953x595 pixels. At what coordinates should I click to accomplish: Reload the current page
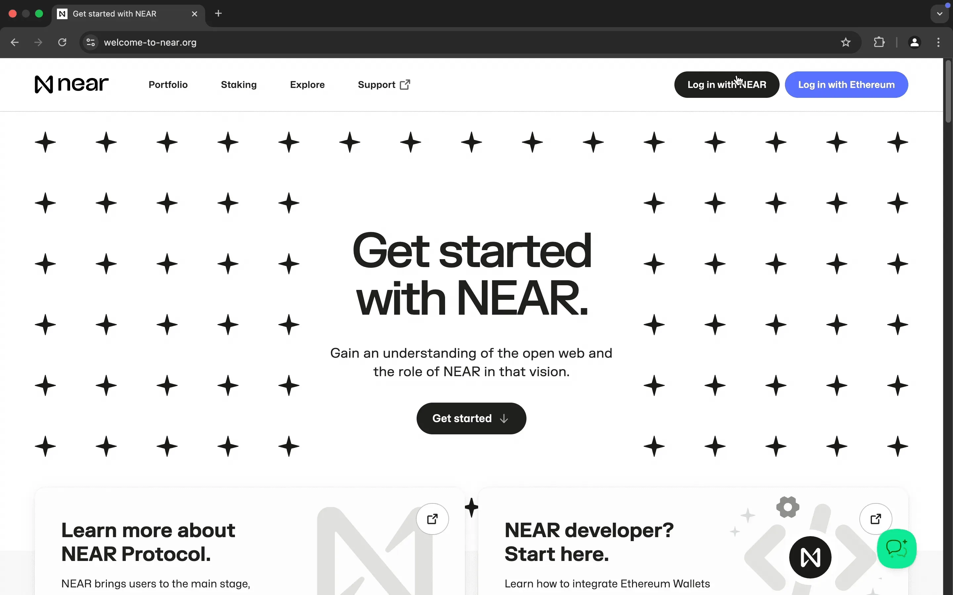pos(62,43)
